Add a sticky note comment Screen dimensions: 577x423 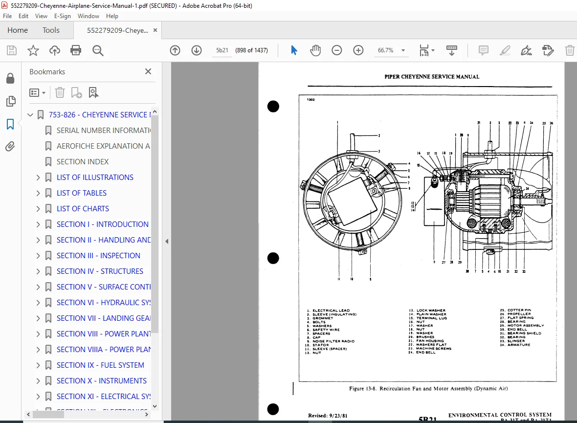(x=484, y=50)
